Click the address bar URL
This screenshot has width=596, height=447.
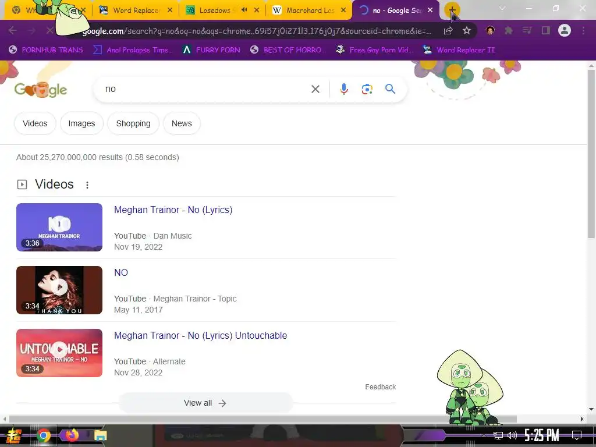(x=257, y=31)
